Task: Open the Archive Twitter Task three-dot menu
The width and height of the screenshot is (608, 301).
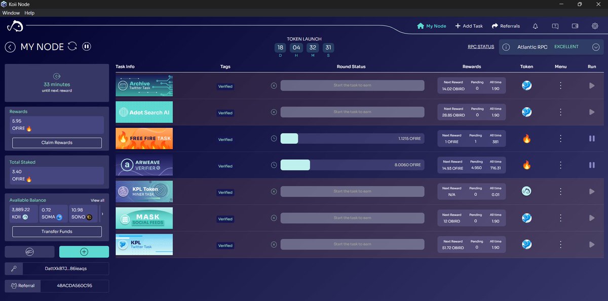Action: coord(560,86)
